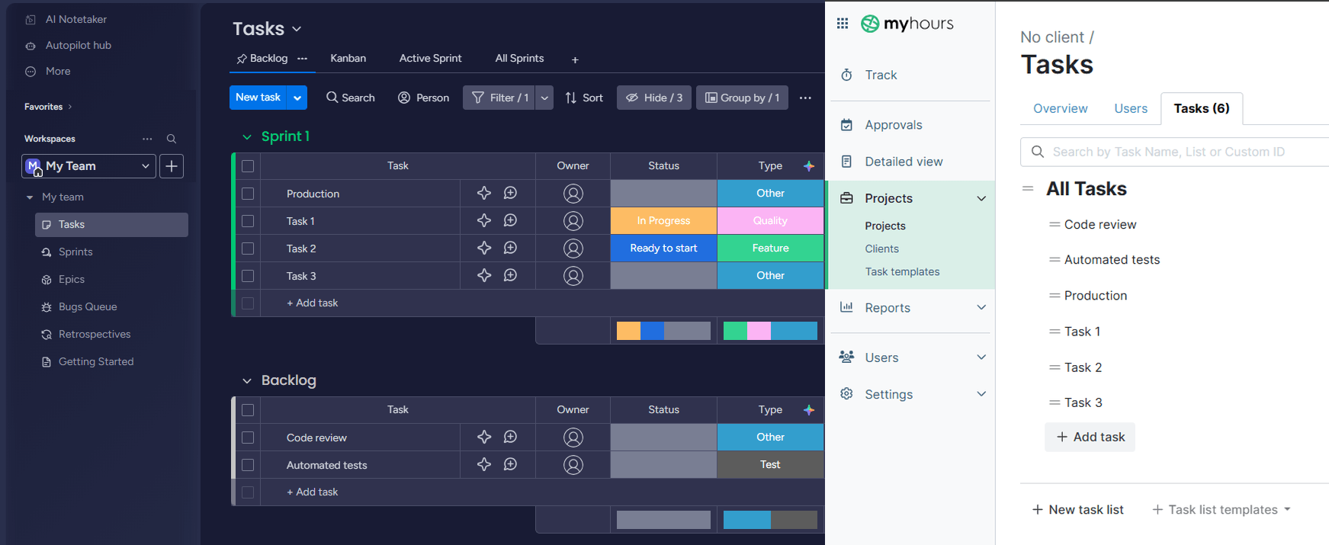The image size is (1329, 545).
Task: Click Hide / 3 columns button
Action: pyautogui.click(x=654, y=98)
